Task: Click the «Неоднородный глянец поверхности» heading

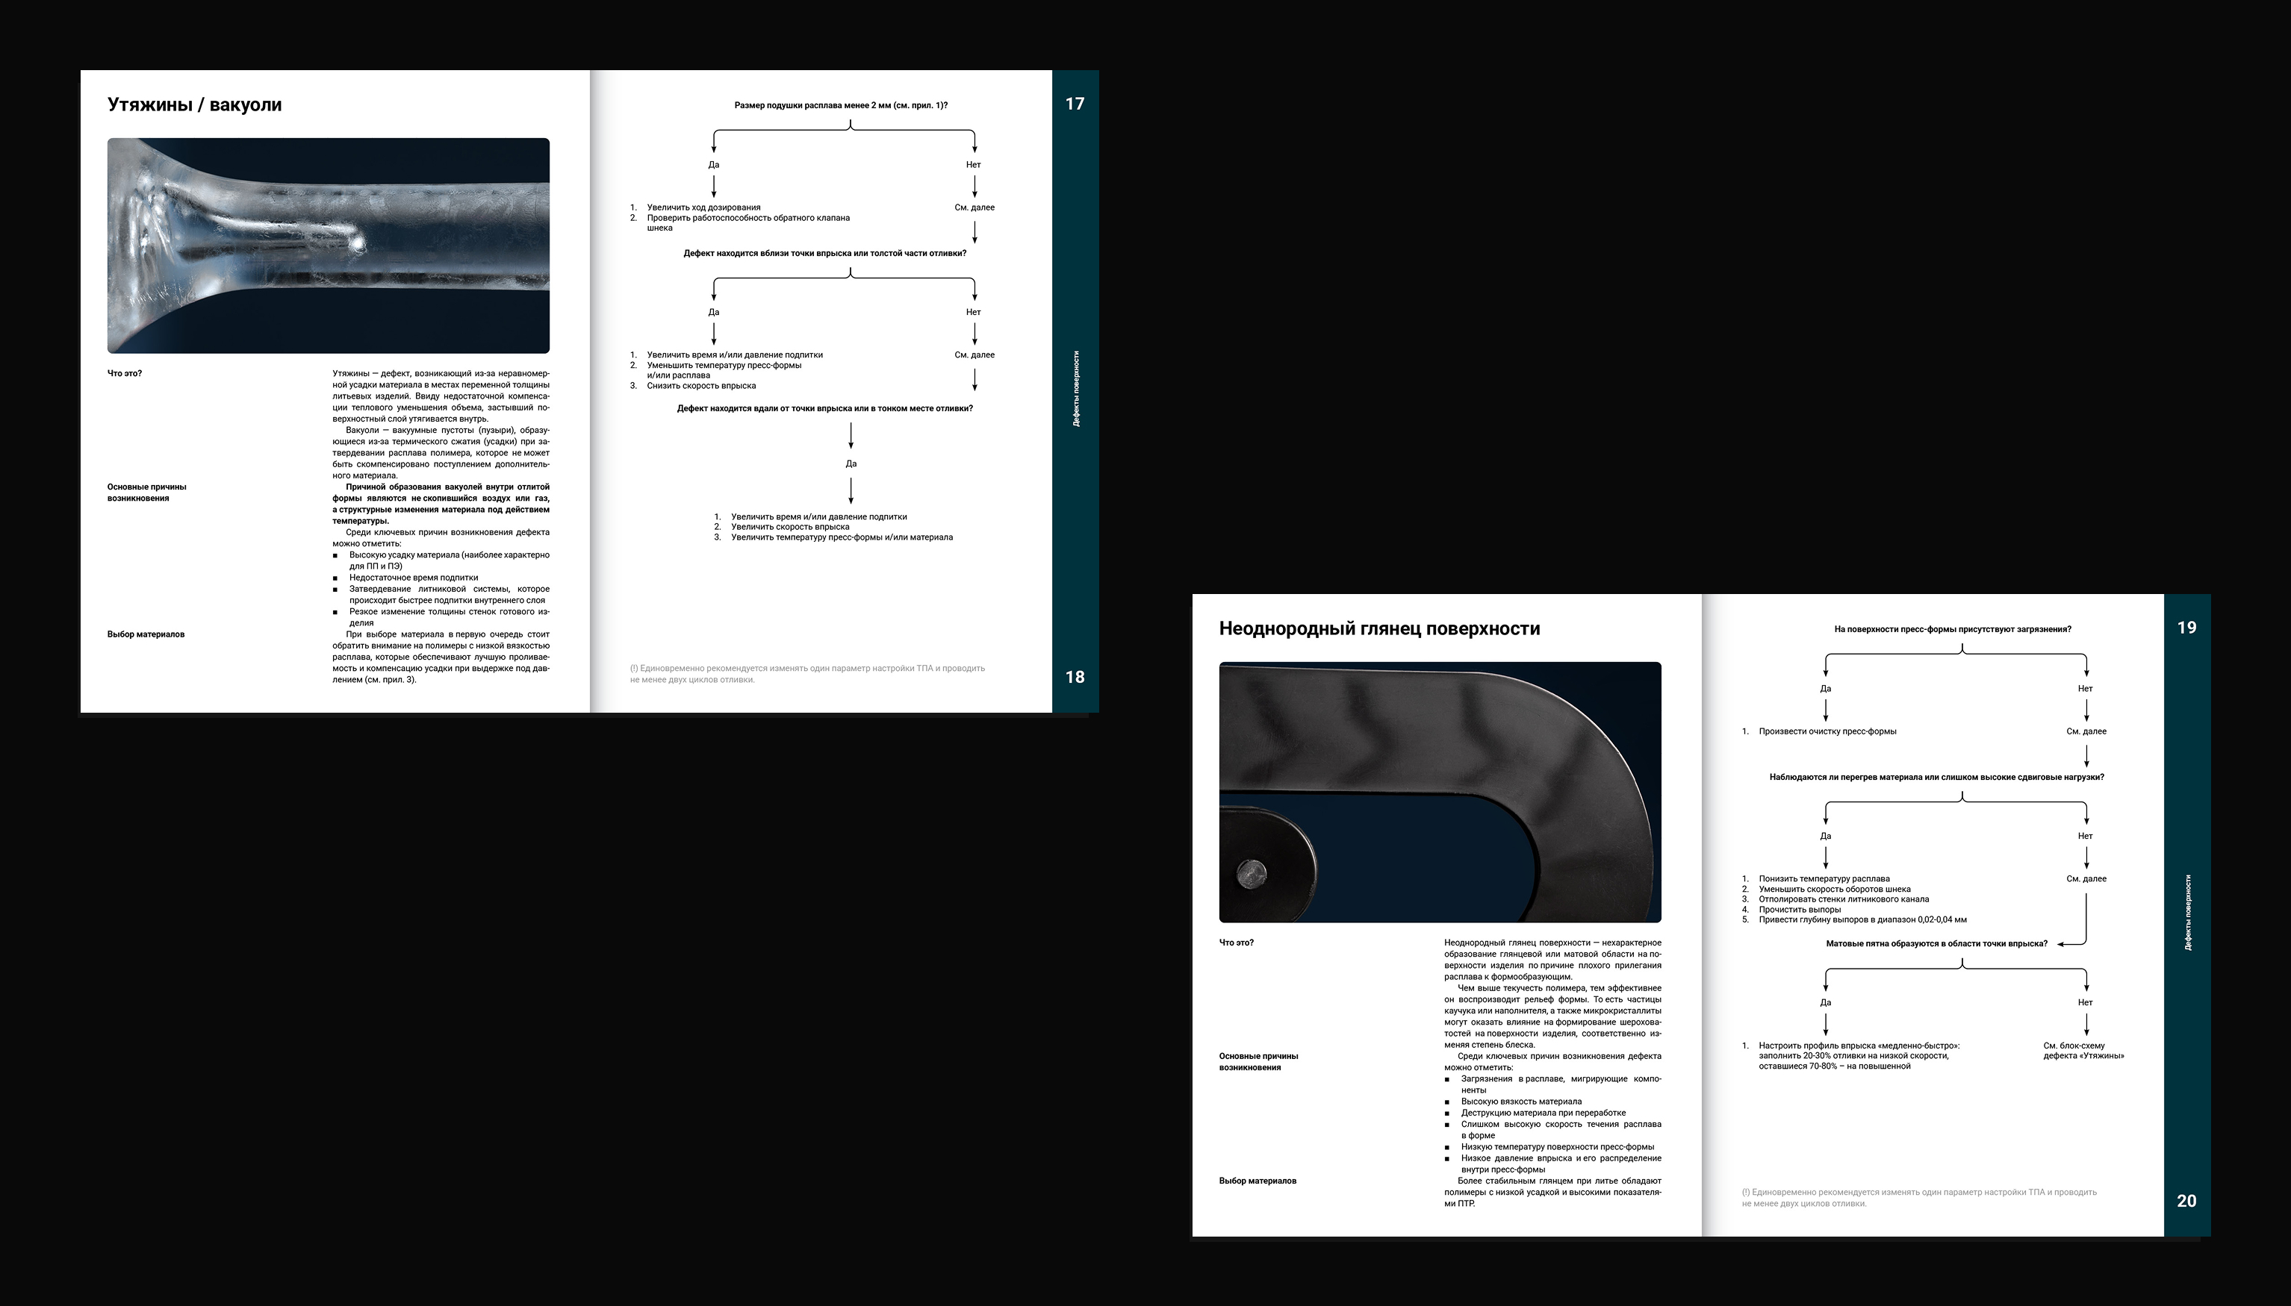Action: (x=1378, y=629)
